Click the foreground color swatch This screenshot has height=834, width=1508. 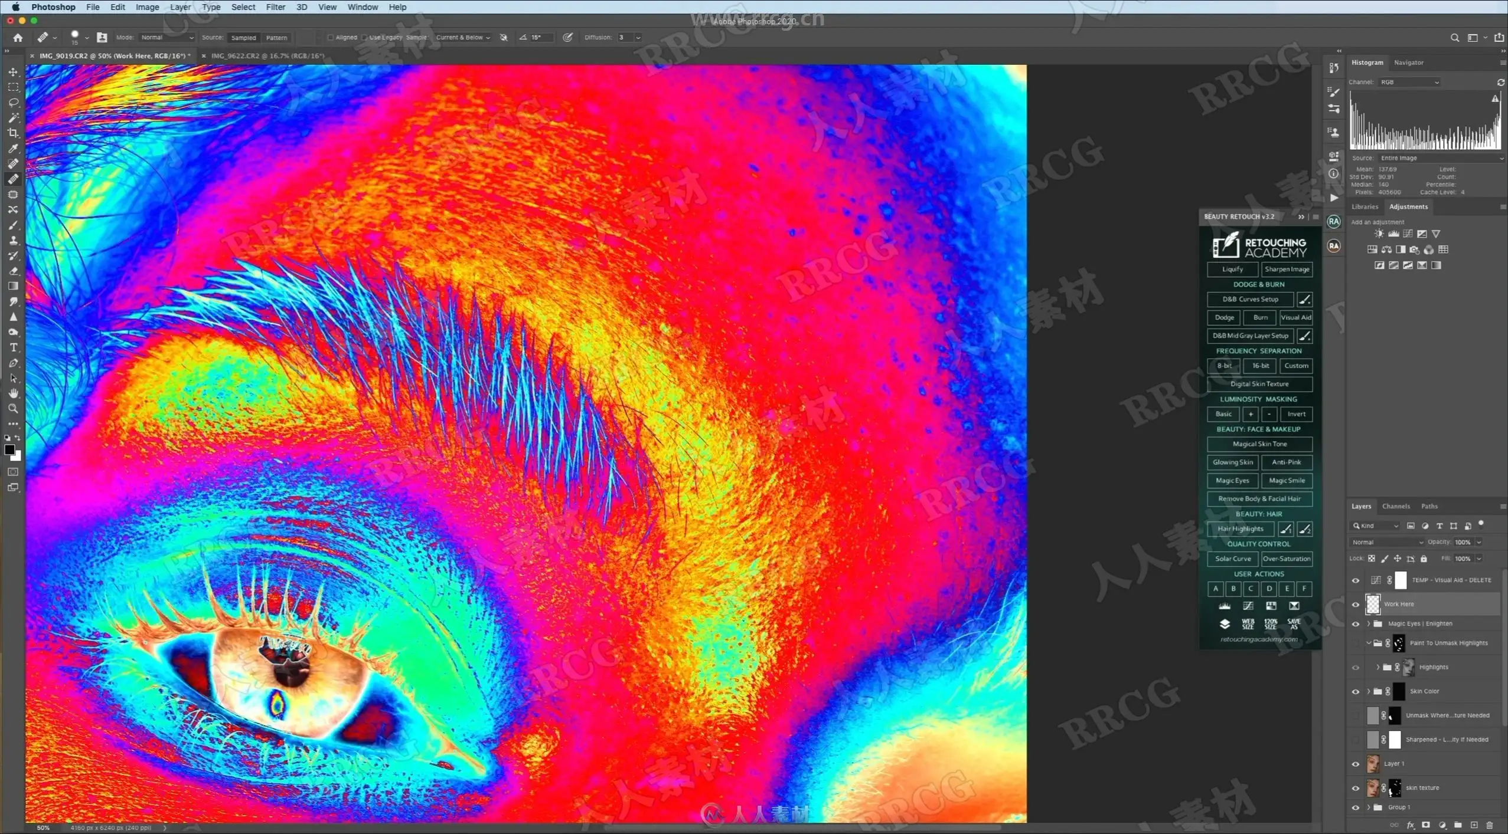(9, 450)
